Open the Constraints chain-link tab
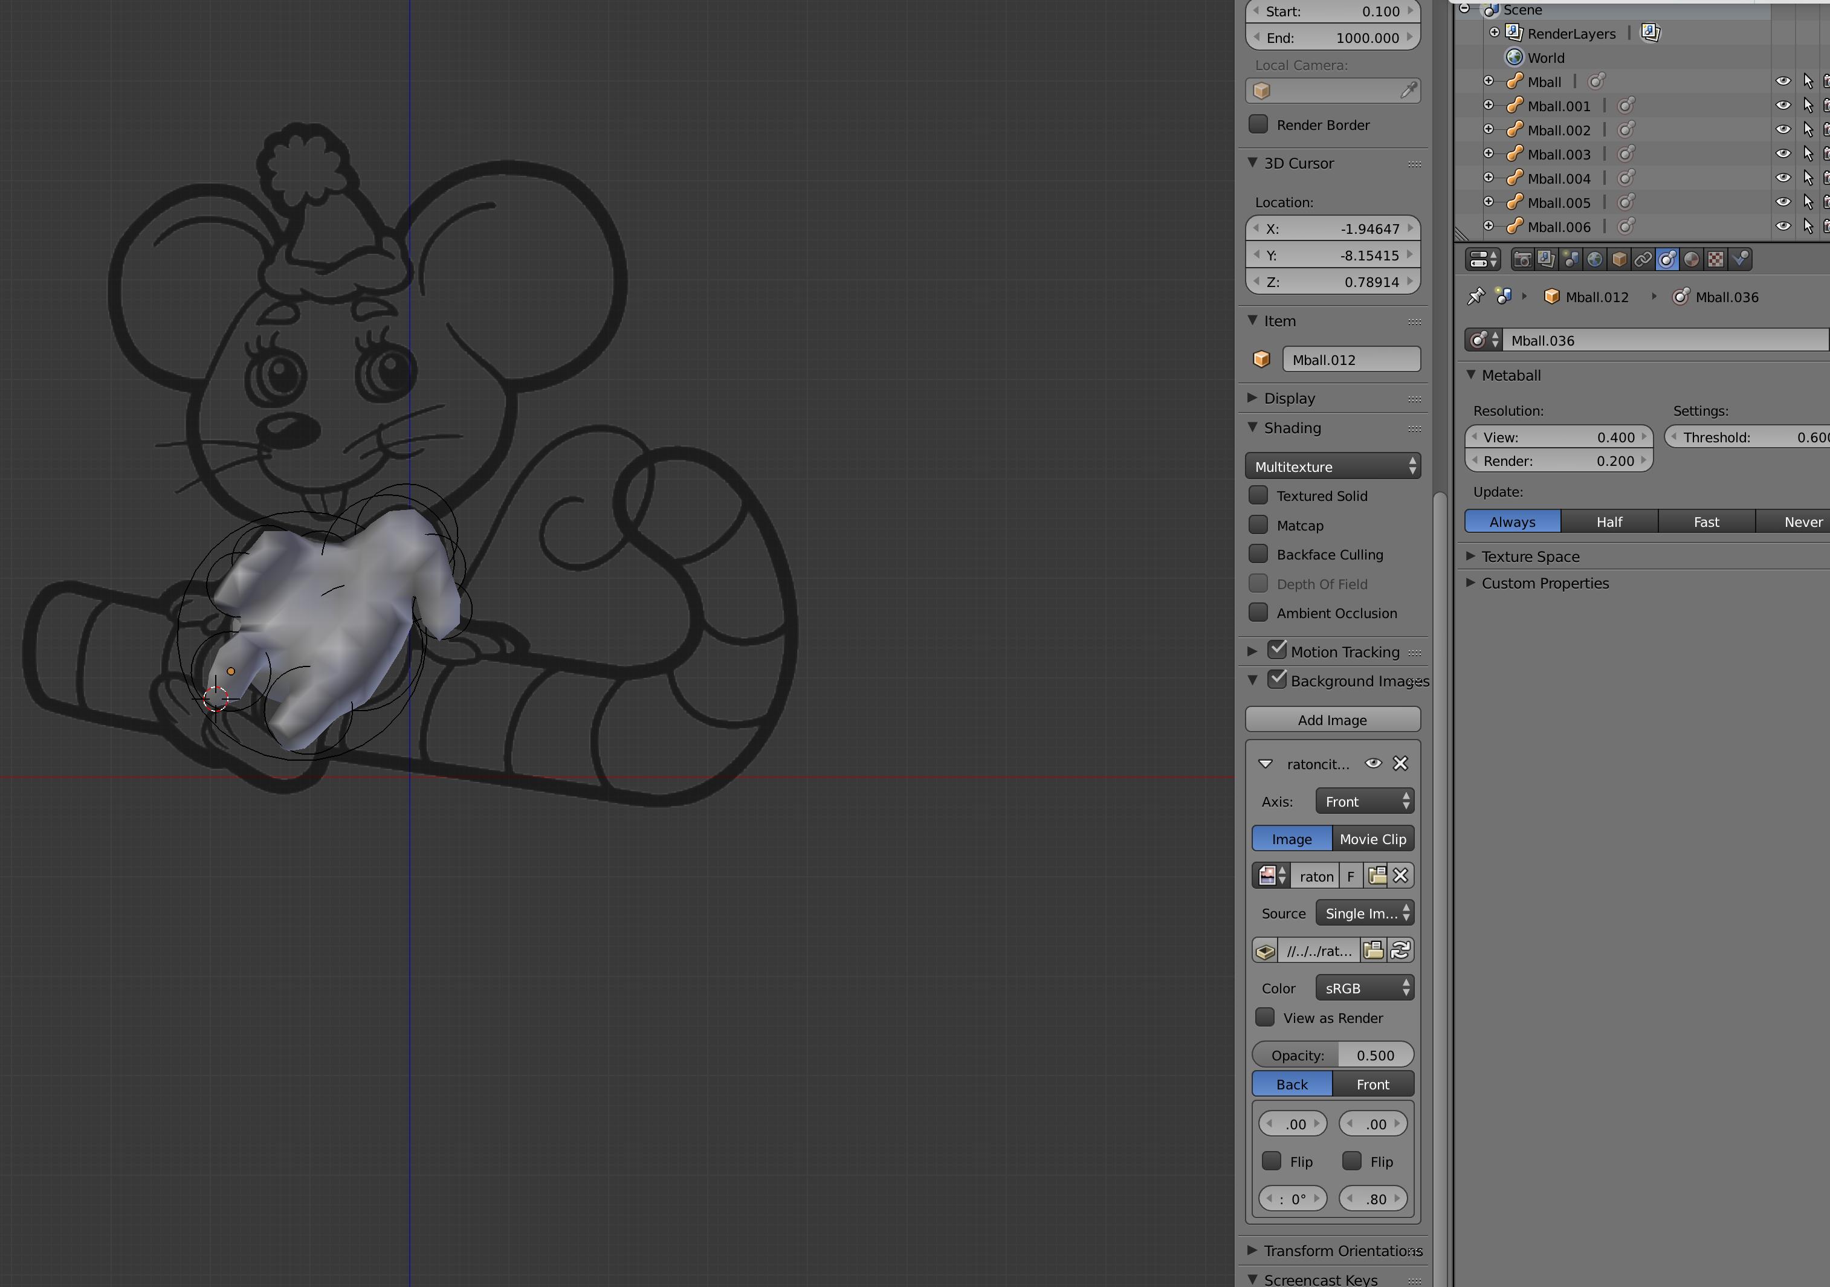The width and height of the screenshot is (1830, 1287). [1643, 260]
